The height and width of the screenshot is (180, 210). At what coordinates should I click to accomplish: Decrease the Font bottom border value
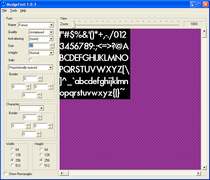coord(39,96)
